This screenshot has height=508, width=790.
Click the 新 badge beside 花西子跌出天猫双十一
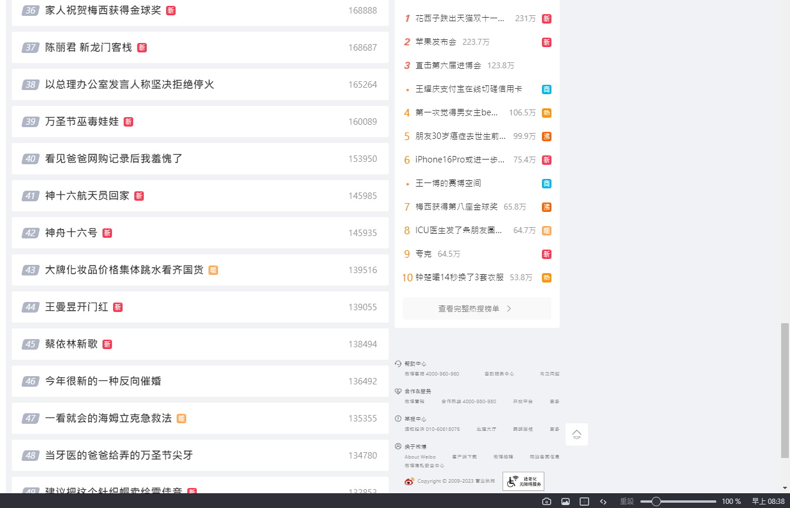[x=547, y=19]
